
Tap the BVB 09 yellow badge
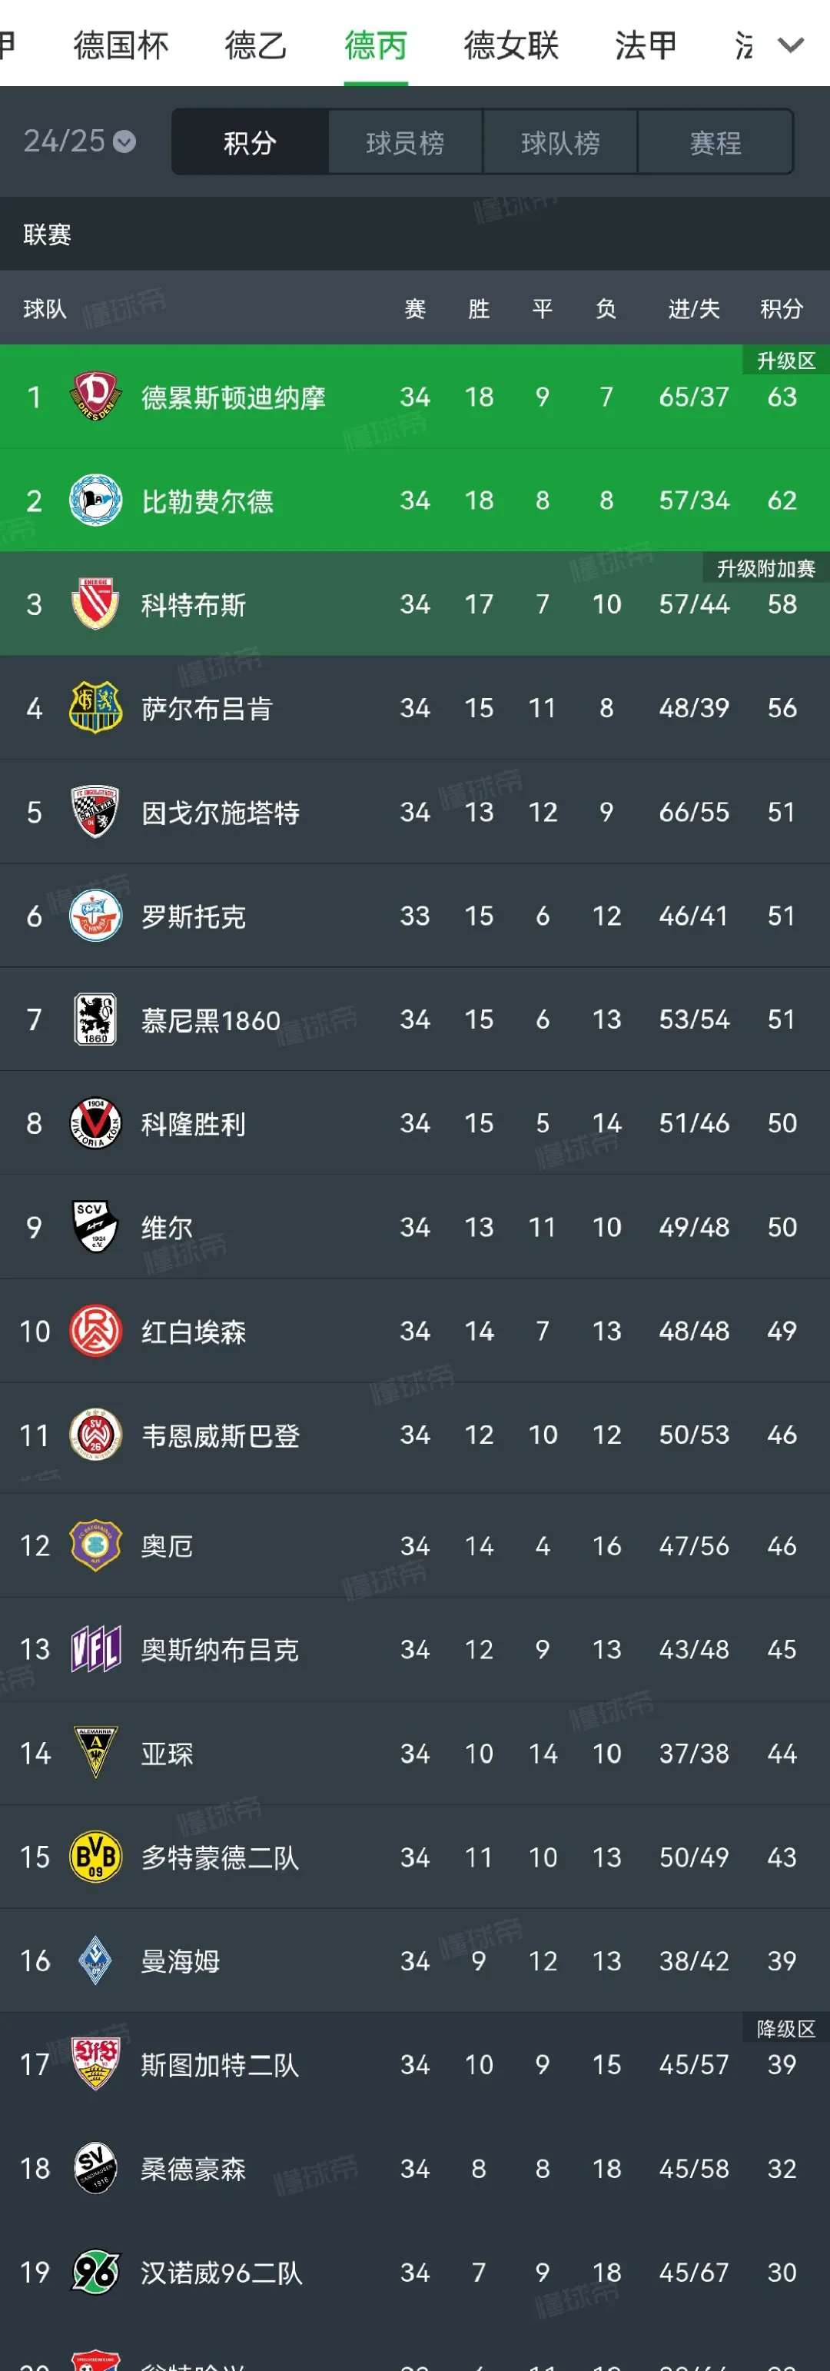(x=96, y=1857)
